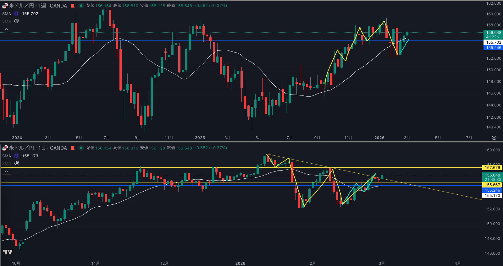Click the 米ドル/円 1日 OANDA symbol title
Image resolution: width=503 pixels, height=266 pixels.
[38, 148]
